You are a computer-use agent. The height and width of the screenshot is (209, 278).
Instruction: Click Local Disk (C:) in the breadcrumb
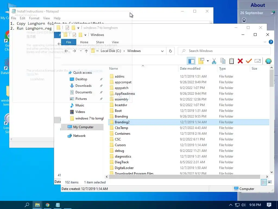(111, 51)
